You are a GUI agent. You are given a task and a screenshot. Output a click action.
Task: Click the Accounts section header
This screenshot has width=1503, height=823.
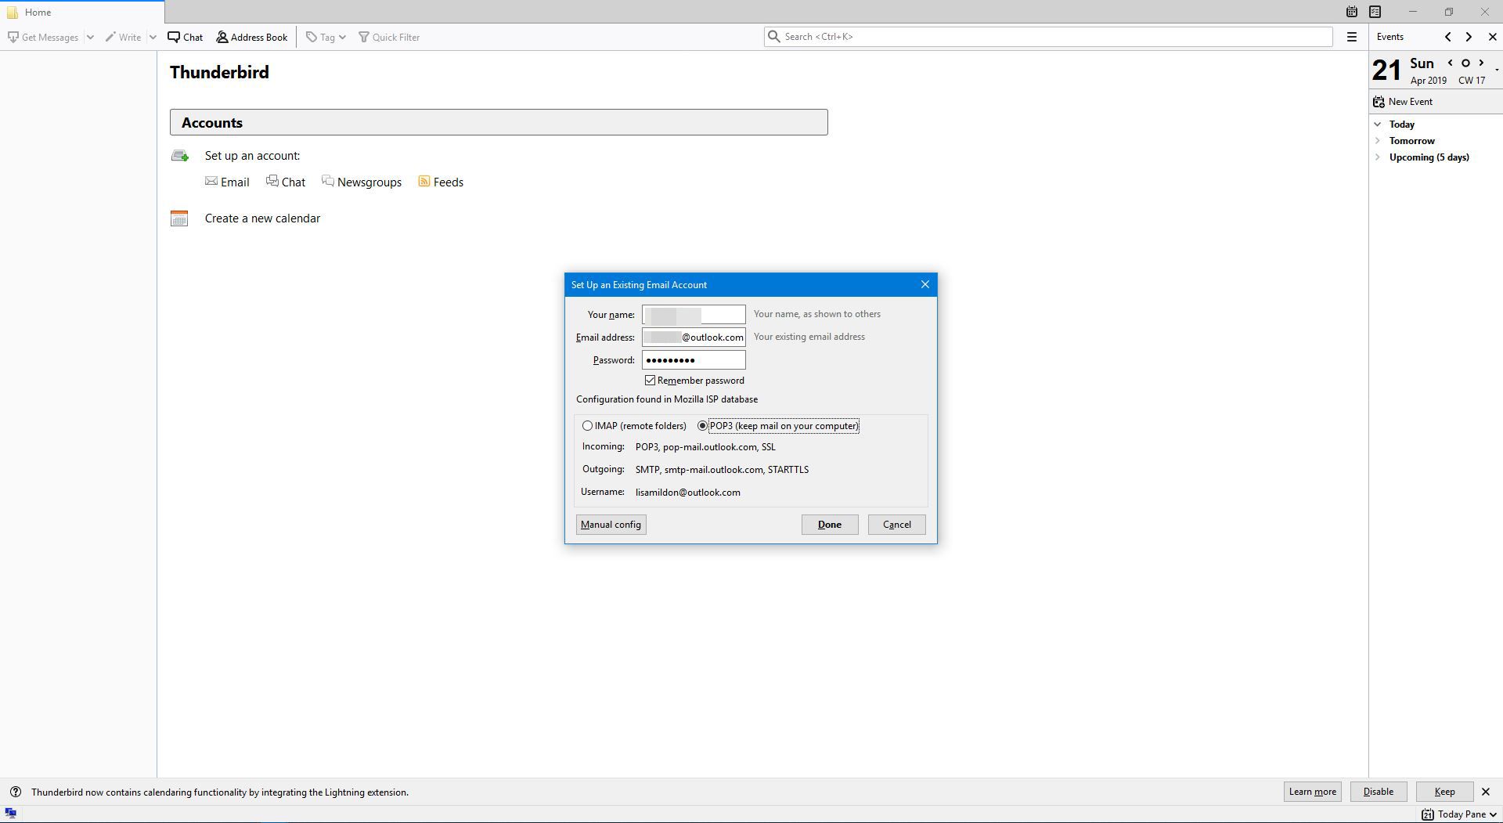pyautogui.click(x=499, y=122)
